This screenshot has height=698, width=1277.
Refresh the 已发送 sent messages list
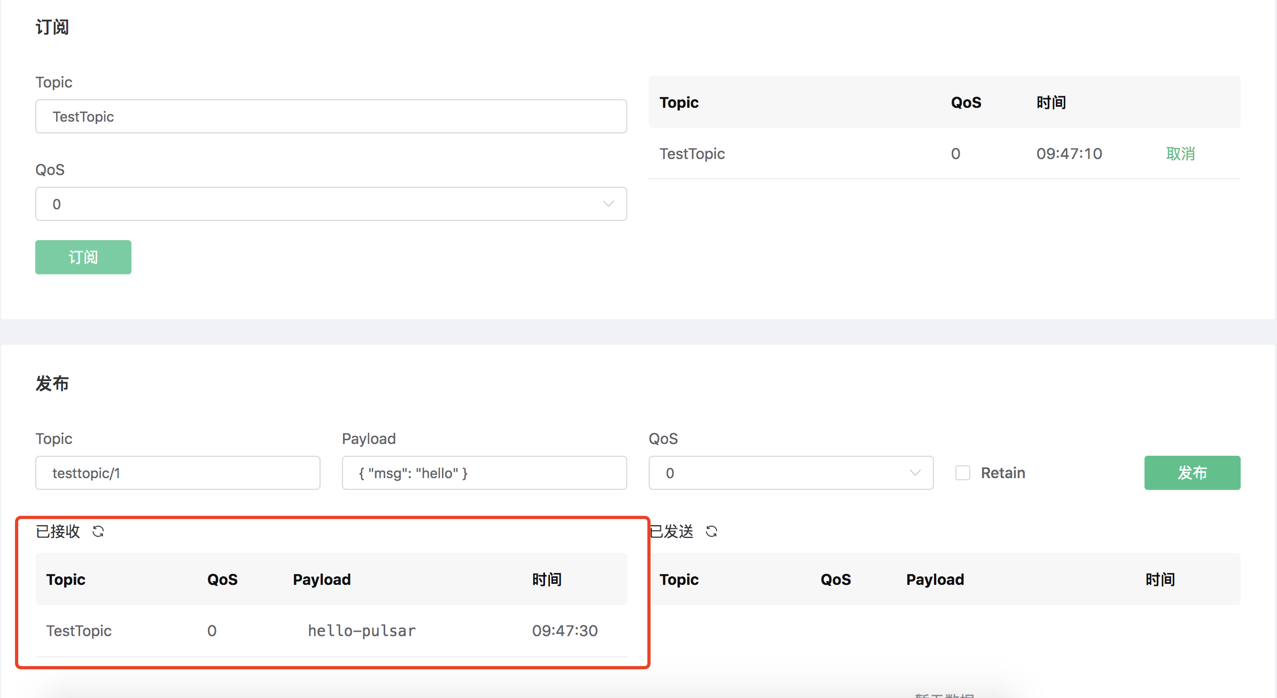711,532
